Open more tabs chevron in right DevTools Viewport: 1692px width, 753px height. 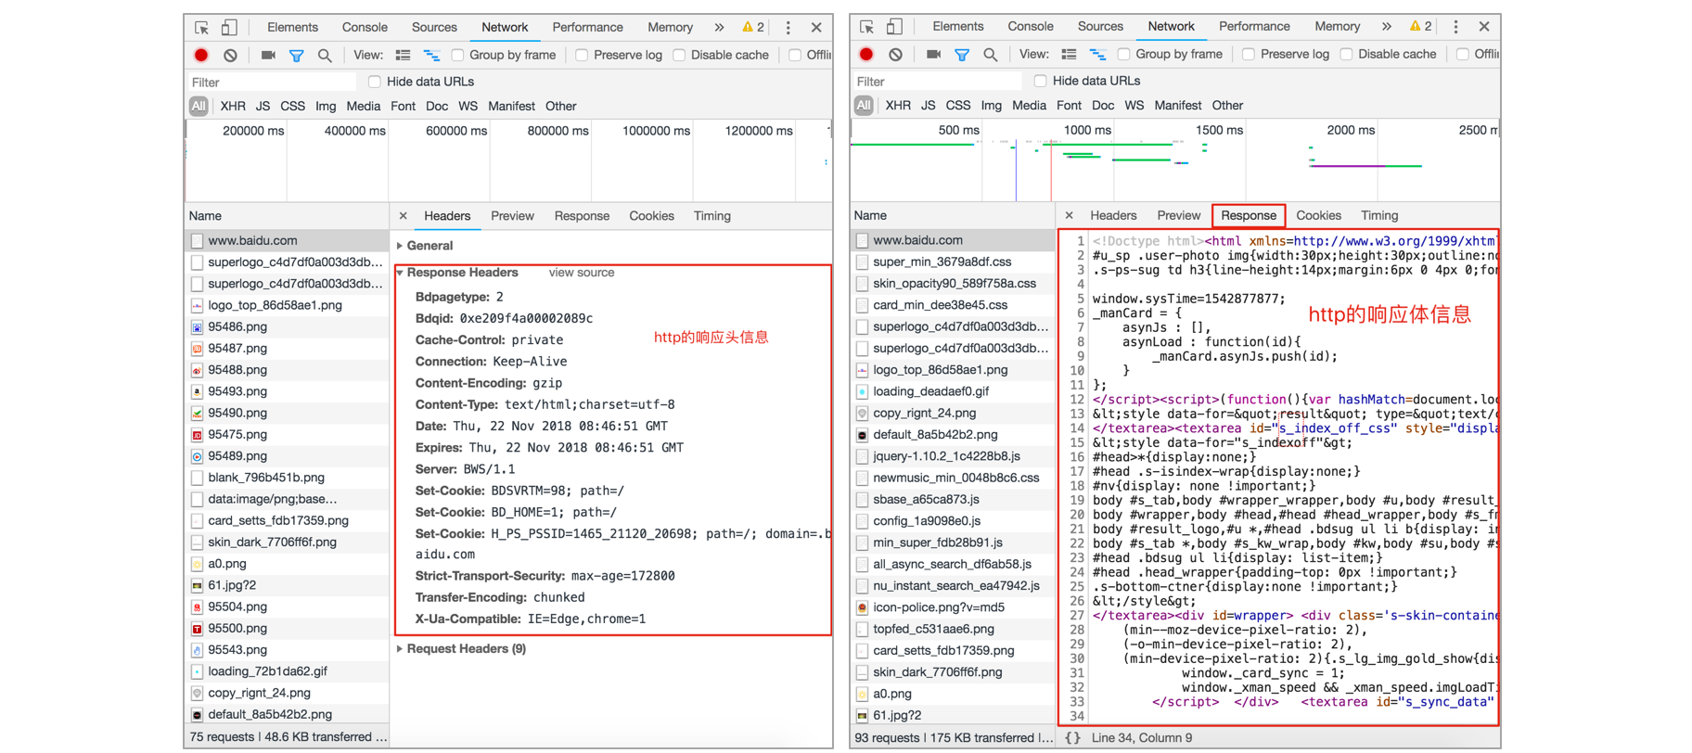[1386, 27]
